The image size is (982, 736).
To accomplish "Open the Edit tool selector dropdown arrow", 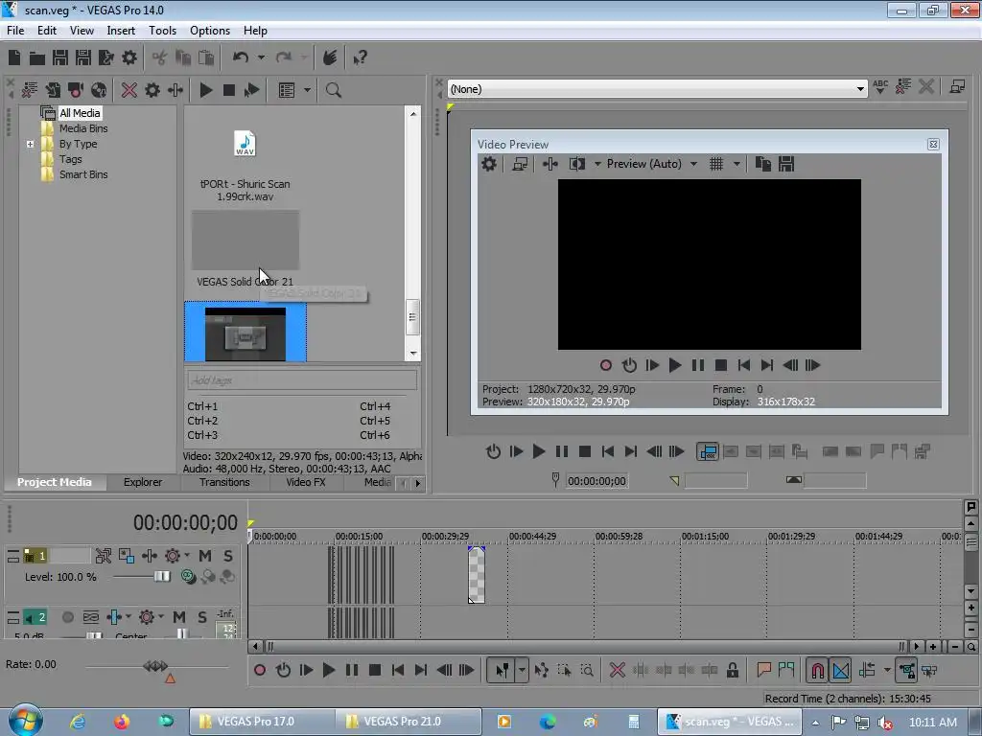I will [x=522, y=670].
